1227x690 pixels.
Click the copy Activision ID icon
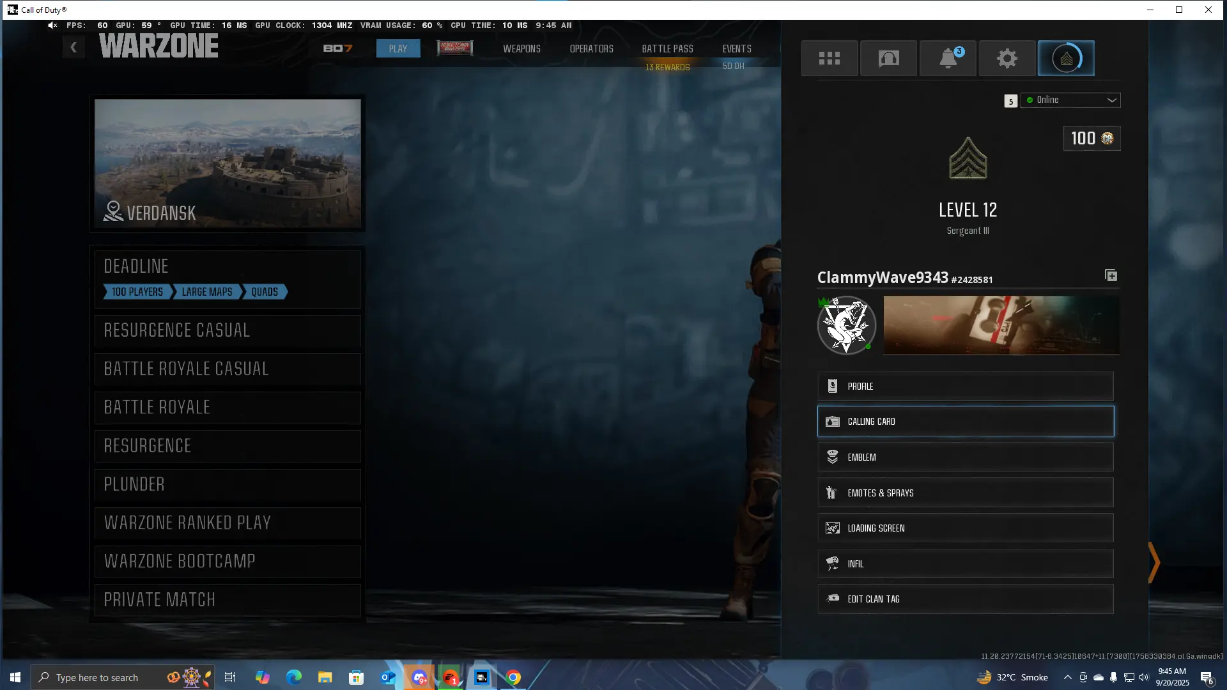pyautogui.click(x=1111, y=275)
